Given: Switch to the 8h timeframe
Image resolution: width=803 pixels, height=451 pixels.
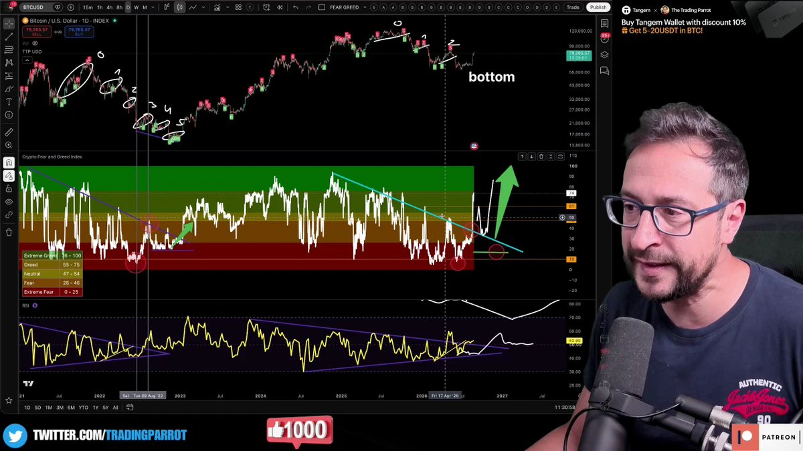Looking at the screenshot, I should pos(119,7).
